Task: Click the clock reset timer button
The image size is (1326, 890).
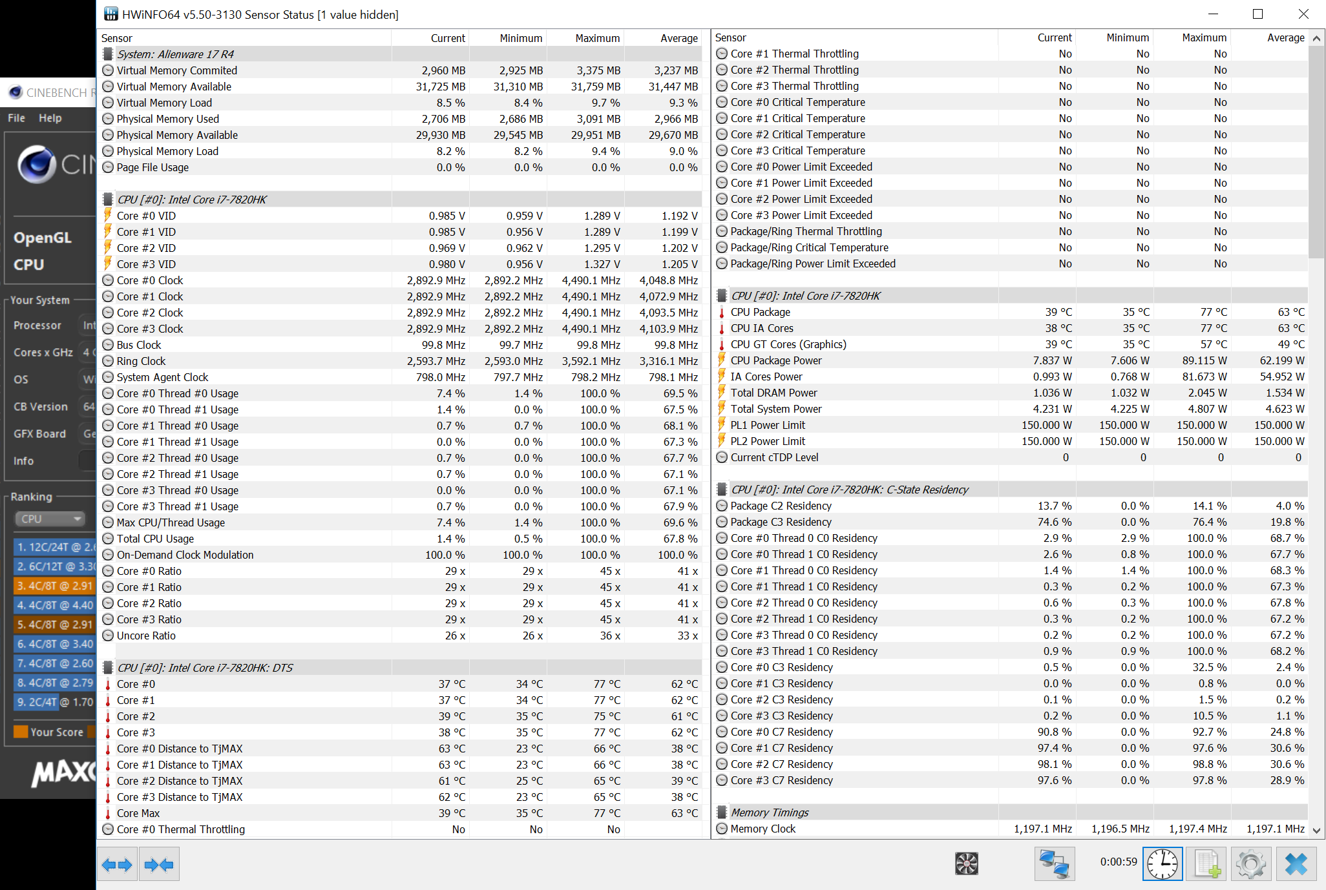Action: pos(1163,864)
